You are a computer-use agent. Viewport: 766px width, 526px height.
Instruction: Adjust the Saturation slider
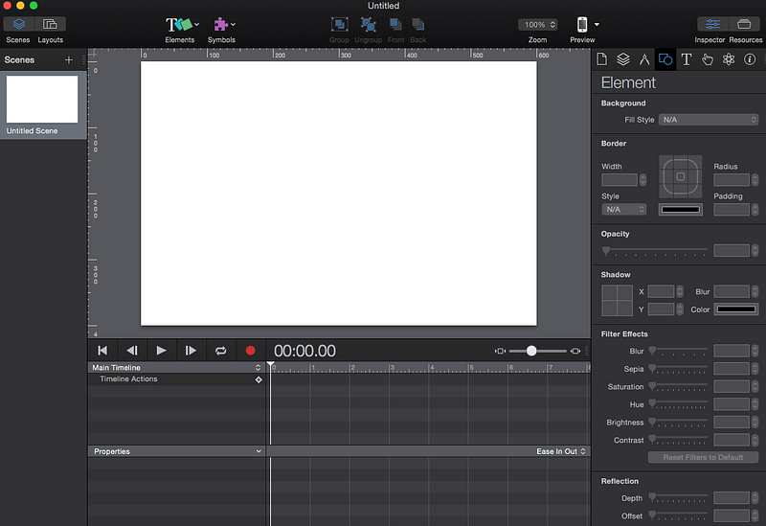click(x=678, y=386)
